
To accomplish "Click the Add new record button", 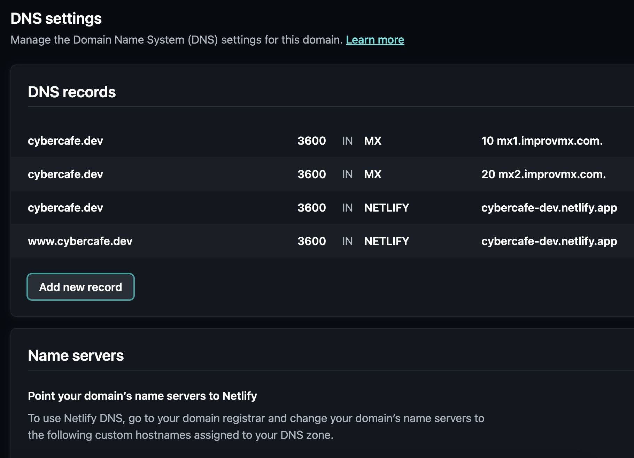I will tap(80, 287).
